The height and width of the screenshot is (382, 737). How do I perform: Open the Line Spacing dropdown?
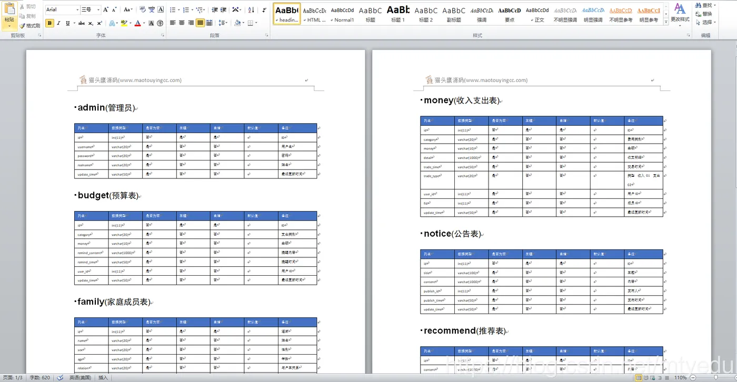pos(223,23)
